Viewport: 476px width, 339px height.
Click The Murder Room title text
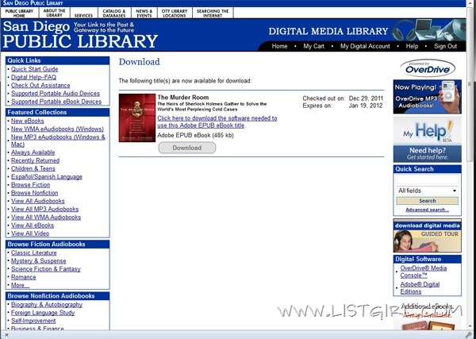[x=182, y=98]
